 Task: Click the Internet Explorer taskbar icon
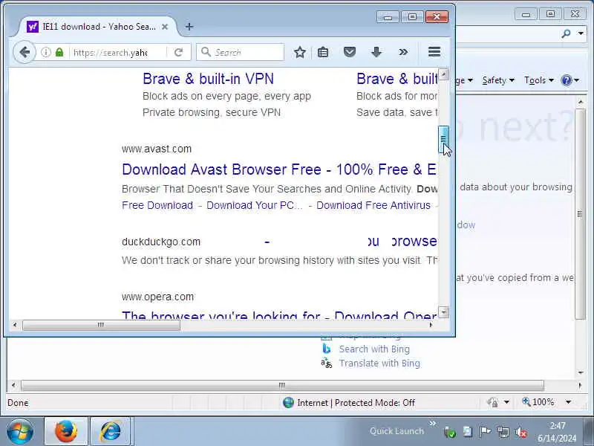110,432
